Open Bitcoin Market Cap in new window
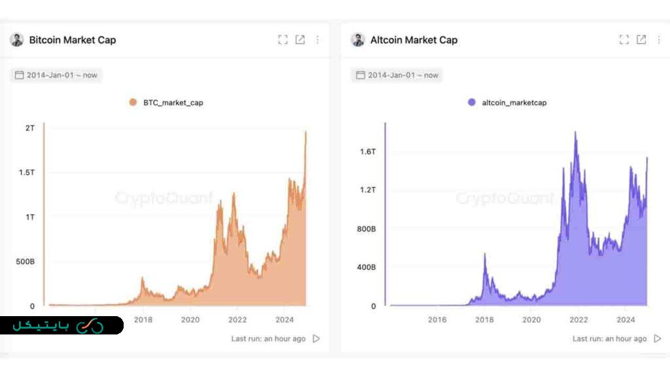This screenshot has height=377, width=670. pyautogui.click(x=300, y=40)
